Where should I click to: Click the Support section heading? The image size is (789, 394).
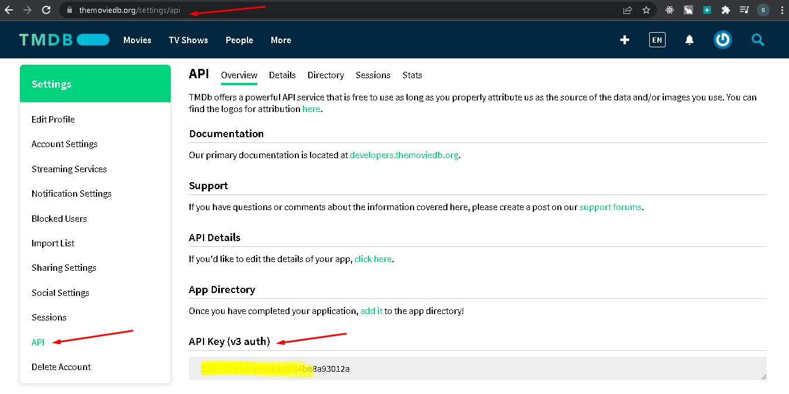208,186
